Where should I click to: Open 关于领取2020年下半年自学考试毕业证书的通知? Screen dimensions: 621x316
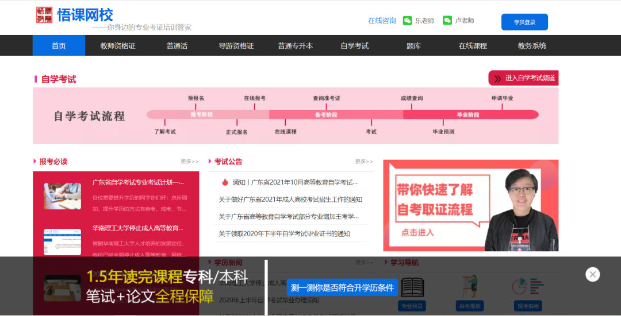pyautogui.click(x=284, y=234)
